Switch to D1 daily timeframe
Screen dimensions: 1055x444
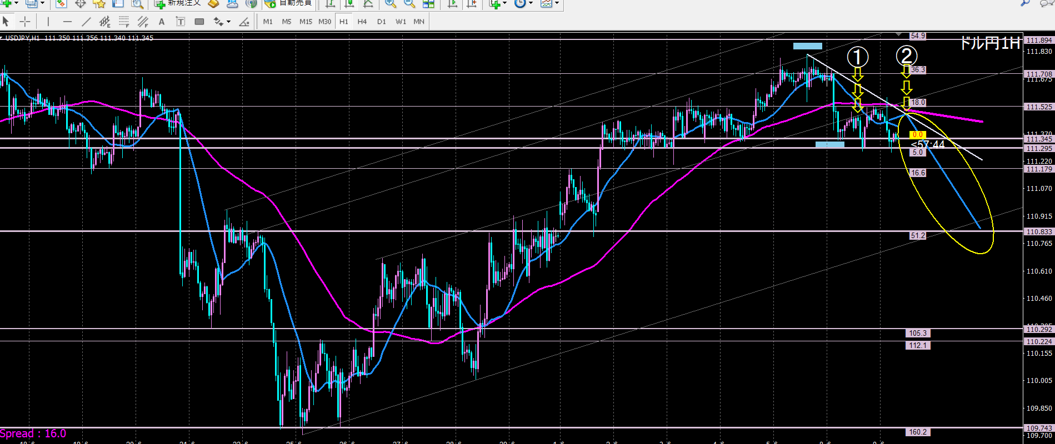coord(381,22)
